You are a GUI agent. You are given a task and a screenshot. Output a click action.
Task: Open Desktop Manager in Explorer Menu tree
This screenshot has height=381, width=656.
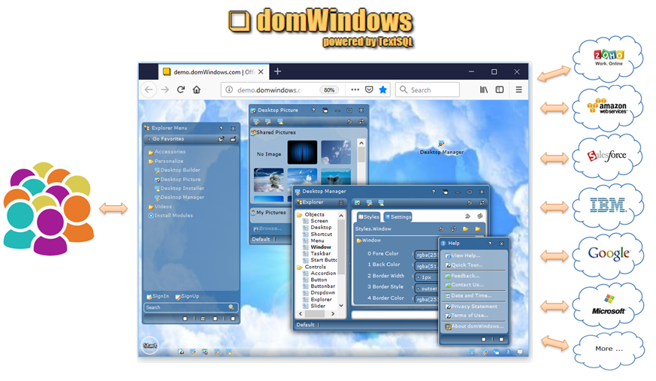point(179,198)
